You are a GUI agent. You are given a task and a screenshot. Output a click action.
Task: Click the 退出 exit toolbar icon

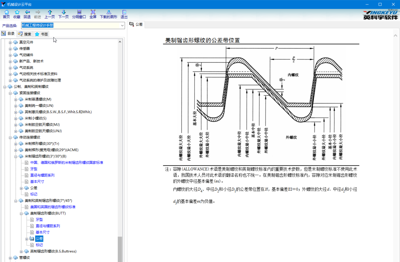[x=124, y=14]
